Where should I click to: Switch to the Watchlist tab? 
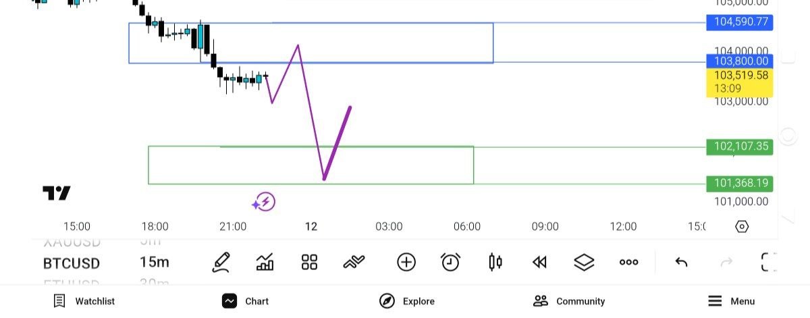coord(84,301)
